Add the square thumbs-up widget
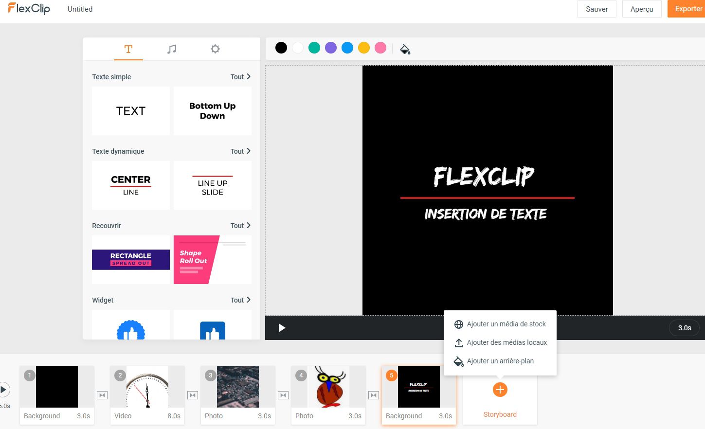 click(x=213, y=325)
